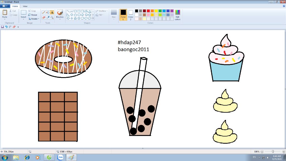Choose the Polygon shape
The image size is (286, 161).
click(x=86, y=11)
